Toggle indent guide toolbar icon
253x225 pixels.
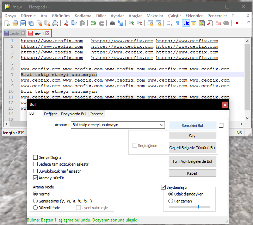[x=186, y=23]
